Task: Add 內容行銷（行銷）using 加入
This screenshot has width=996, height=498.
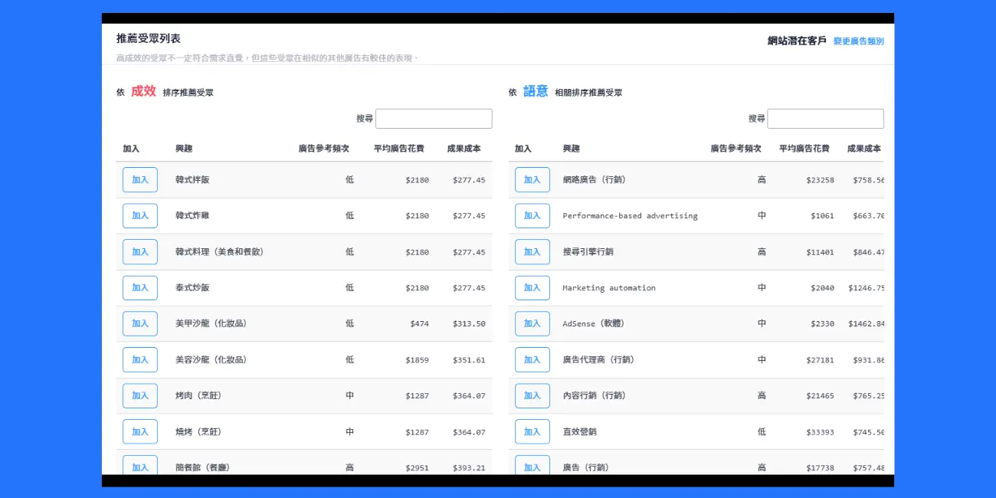Action: tap(532, 395)
